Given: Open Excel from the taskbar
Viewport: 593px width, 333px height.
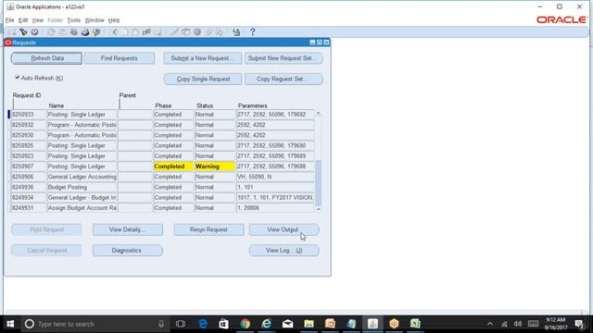Looking at the screenshot, I should click(415, 324).
